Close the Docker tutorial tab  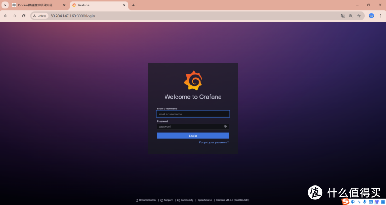coord(64,5)
